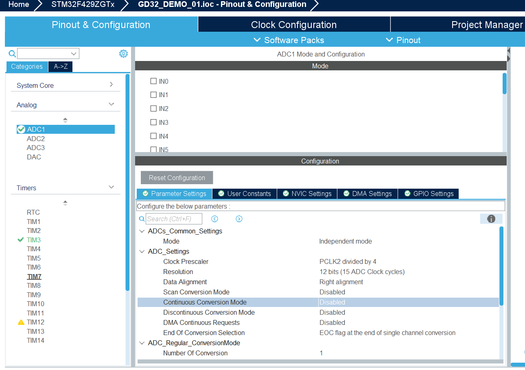The width and height of the screenshot is (525, 370).
Task: Open the DMA Settings tab
Action: pos(367,194)
